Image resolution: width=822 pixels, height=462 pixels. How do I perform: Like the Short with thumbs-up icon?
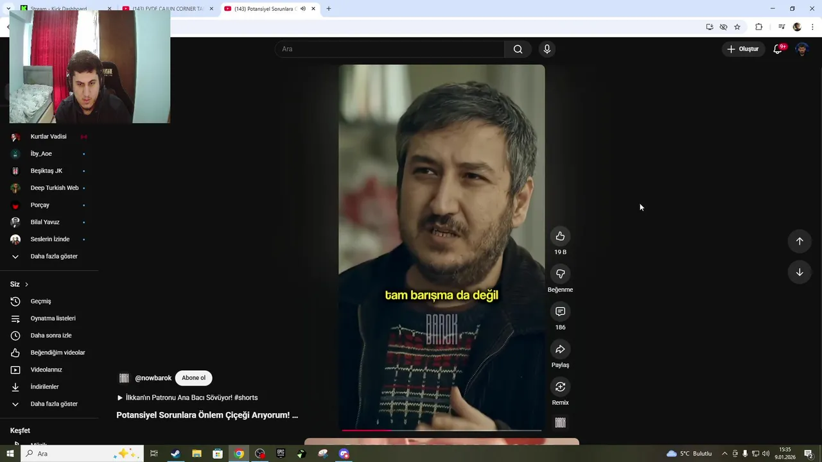point(560,236)
